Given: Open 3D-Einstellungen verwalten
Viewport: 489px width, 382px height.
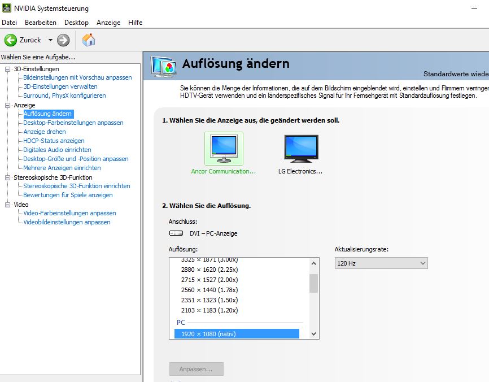Looking at the screenshot, I should (x=60, y=86).
